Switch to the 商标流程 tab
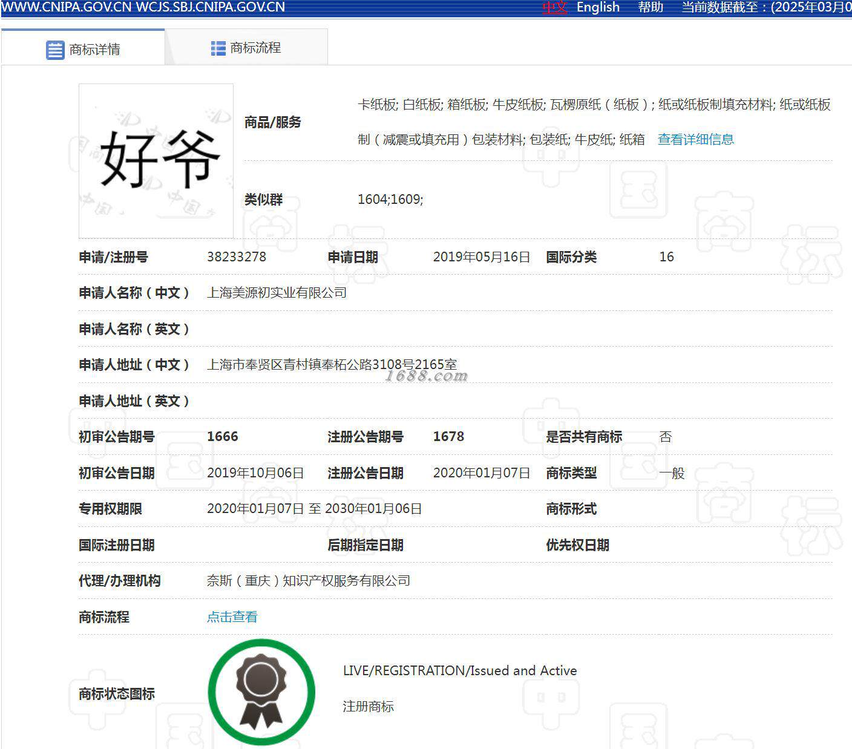The width and height of the screenshot is (852, 749). coord(246,47)
